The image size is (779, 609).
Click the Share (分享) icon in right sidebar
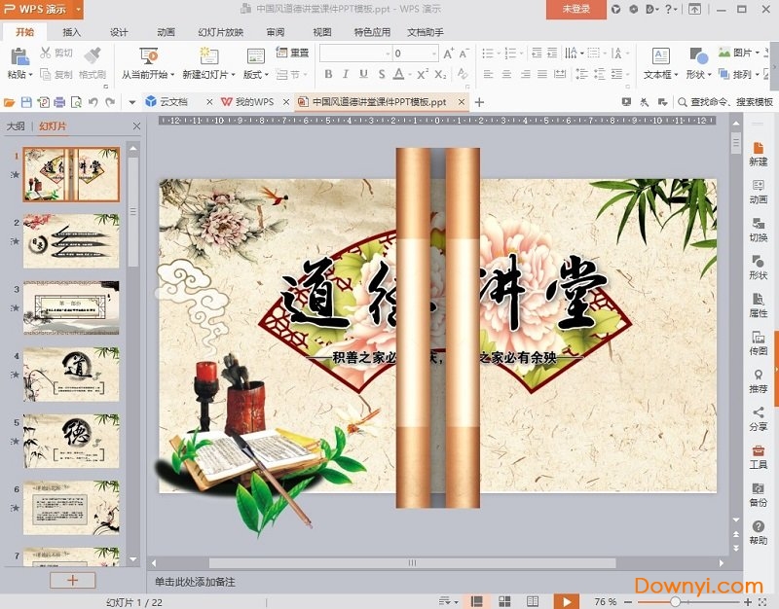click(759, 415)
